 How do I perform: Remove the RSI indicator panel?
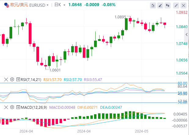[6, 79]
